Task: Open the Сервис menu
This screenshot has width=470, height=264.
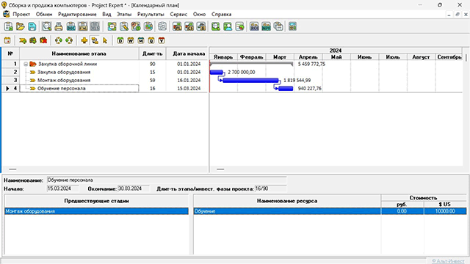Action: [x=178, y=15]
